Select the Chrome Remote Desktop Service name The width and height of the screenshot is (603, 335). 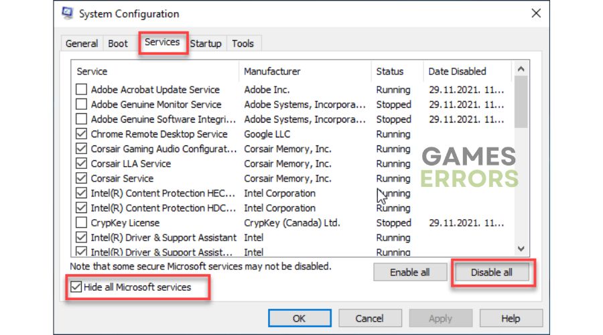tap(159, 134)
